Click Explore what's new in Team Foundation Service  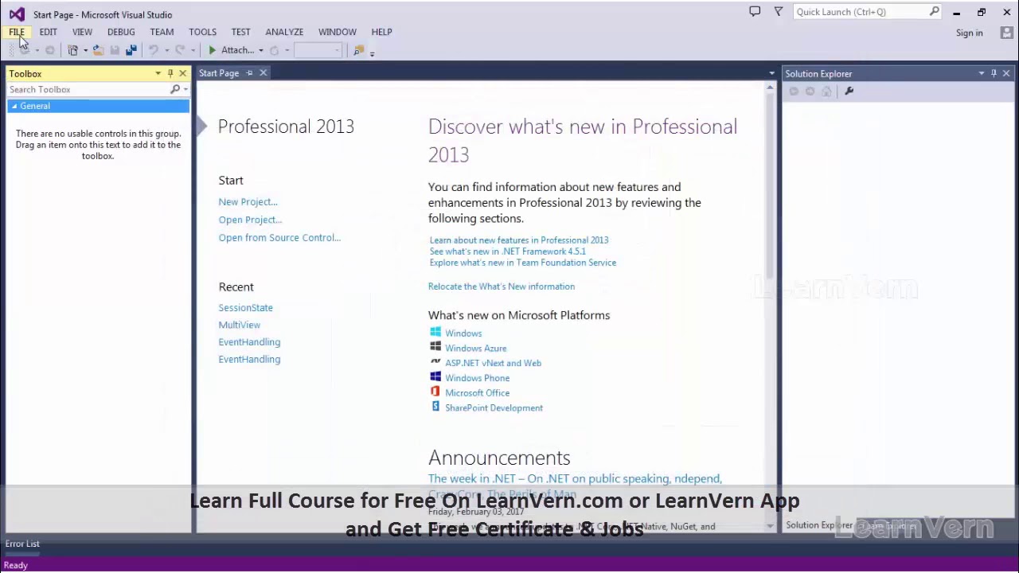tap(523, 263)
